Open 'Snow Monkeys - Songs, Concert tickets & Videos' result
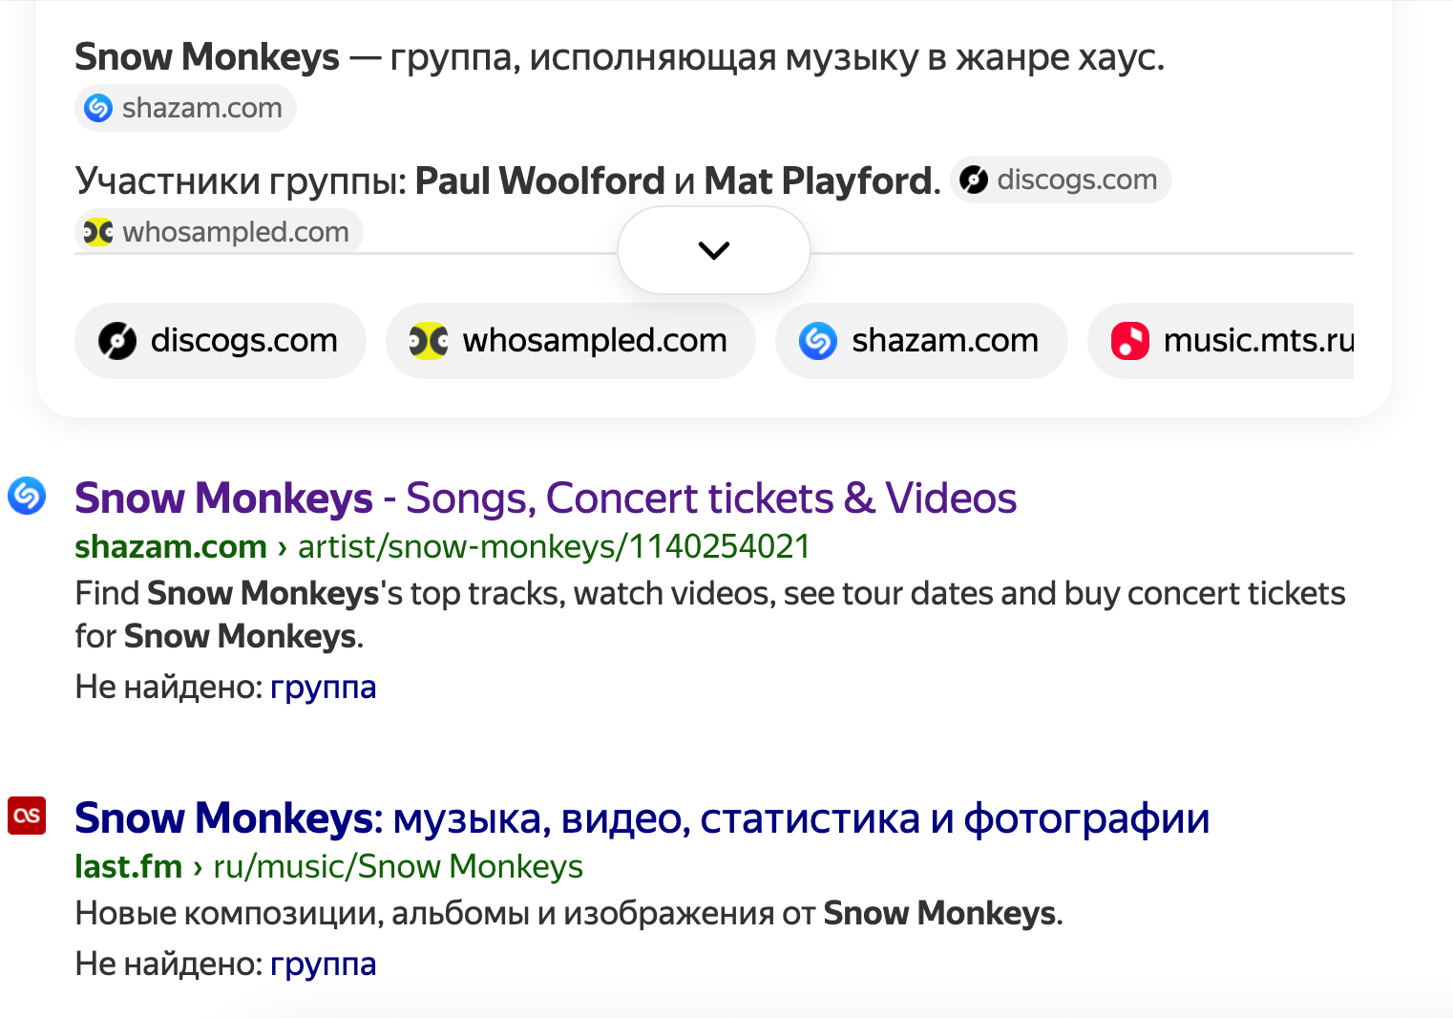The image size is (1453, 1018). [545, 498]
